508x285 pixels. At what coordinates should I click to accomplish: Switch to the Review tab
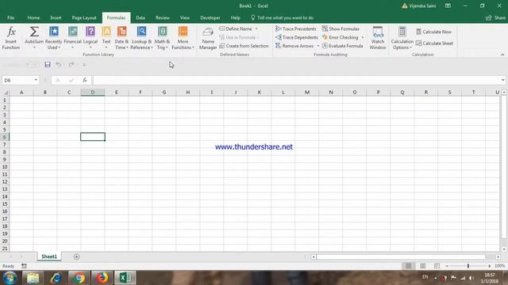162,17
